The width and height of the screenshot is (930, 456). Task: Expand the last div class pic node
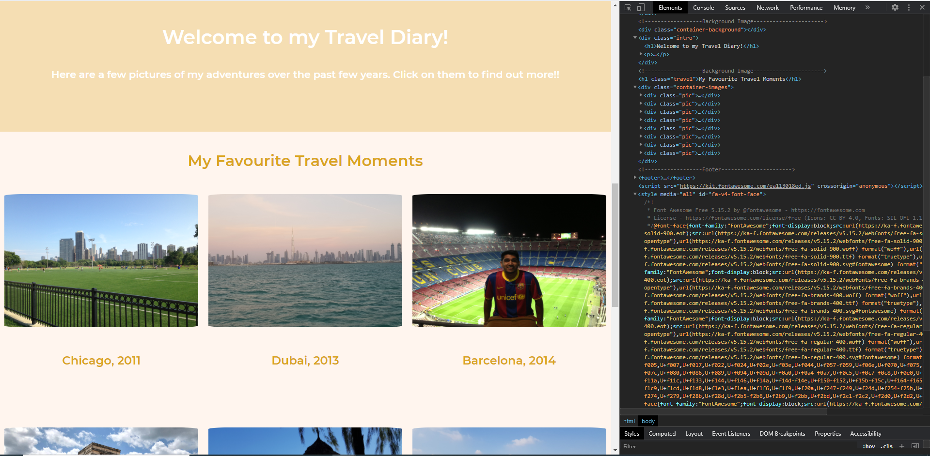[641, 153]
